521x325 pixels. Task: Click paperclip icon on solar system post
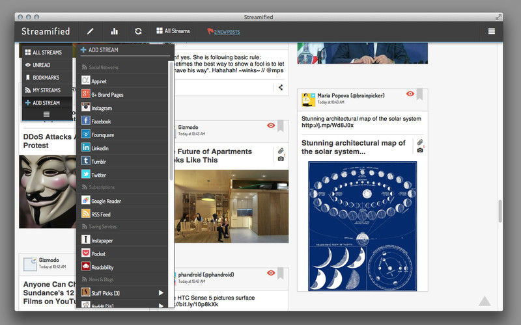coord(420,142)
